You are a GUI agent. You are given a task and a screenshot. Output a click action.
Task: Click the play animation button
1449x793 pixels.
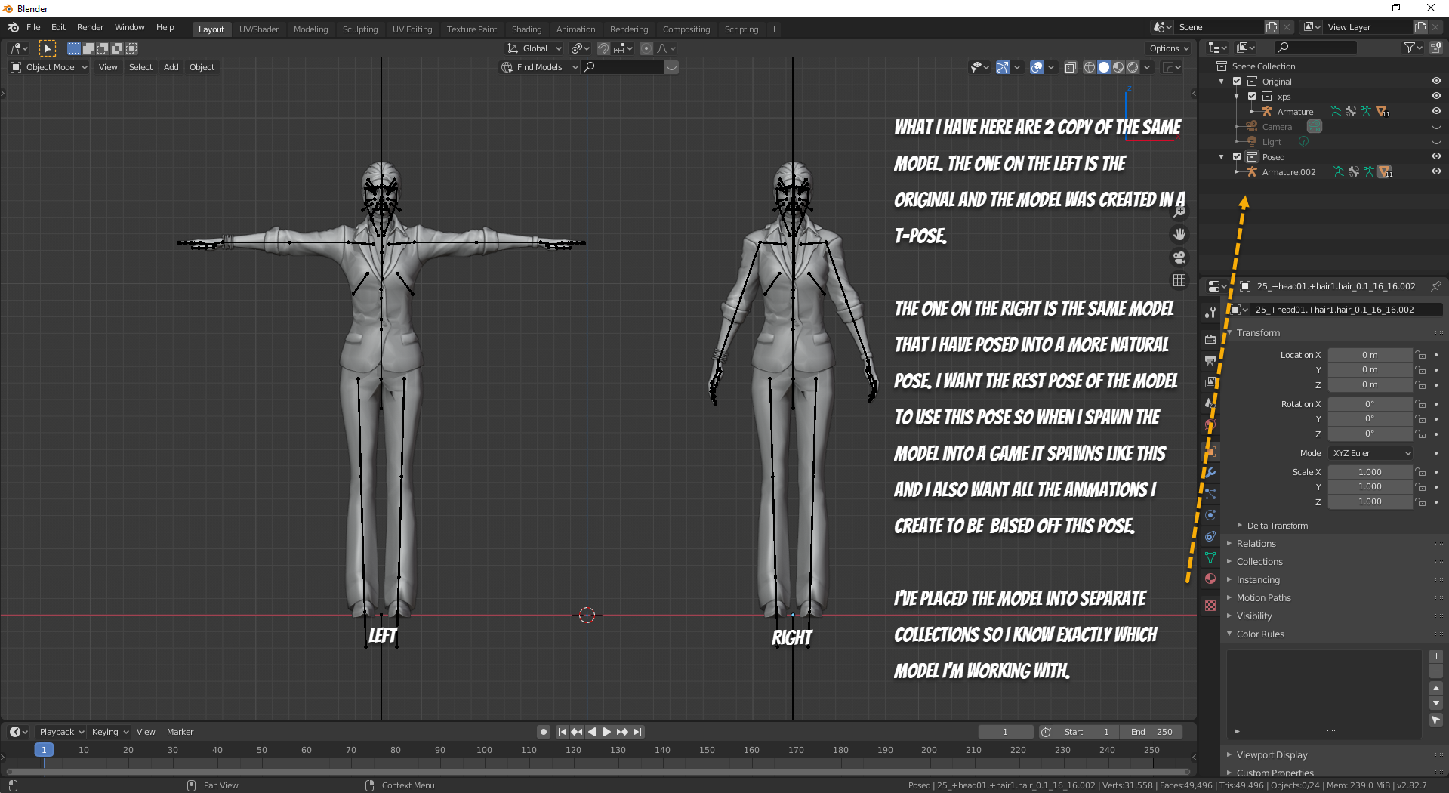pyautogui.click(x=606, y=732)
